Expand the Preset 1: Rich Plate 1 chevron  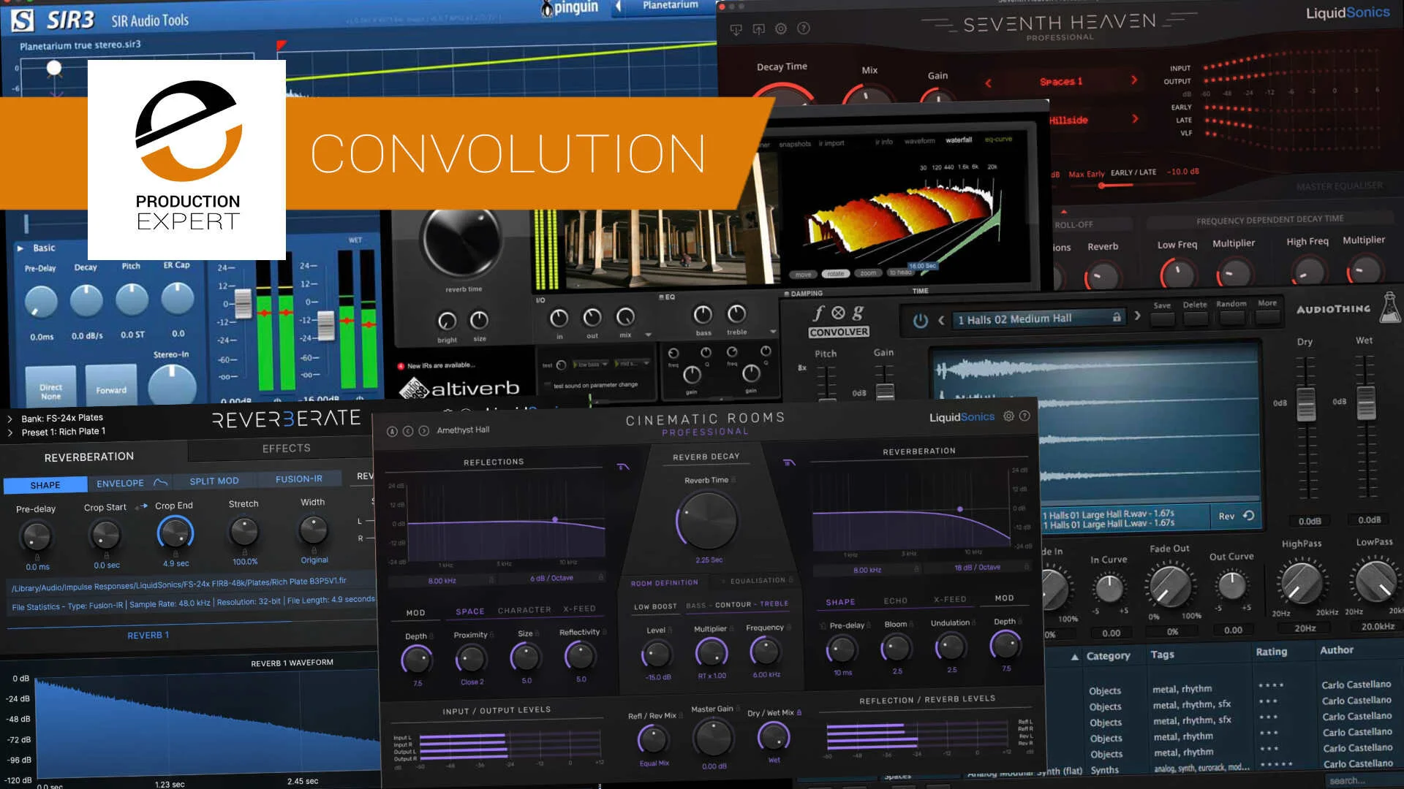click(10, 432)
